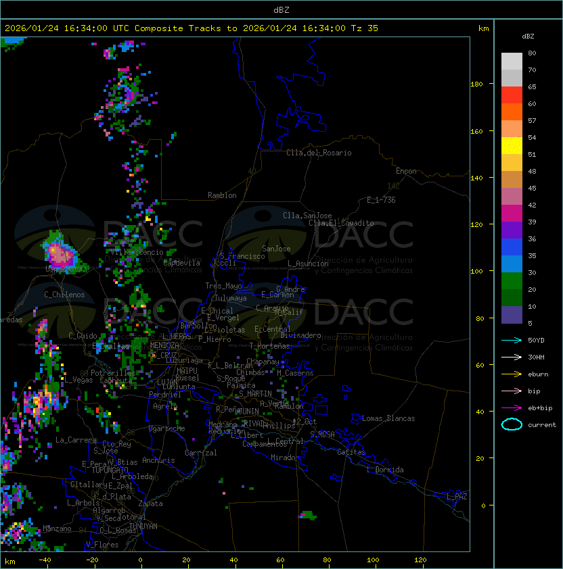
Task: Click the TUNUYAN label near the map bottom
Action: pyautogui.click(x=143, y=526)
